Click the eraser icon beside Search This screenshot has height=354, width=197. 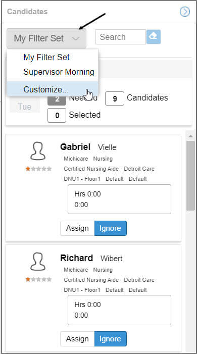pyautogui.click(x=154, y=37)
